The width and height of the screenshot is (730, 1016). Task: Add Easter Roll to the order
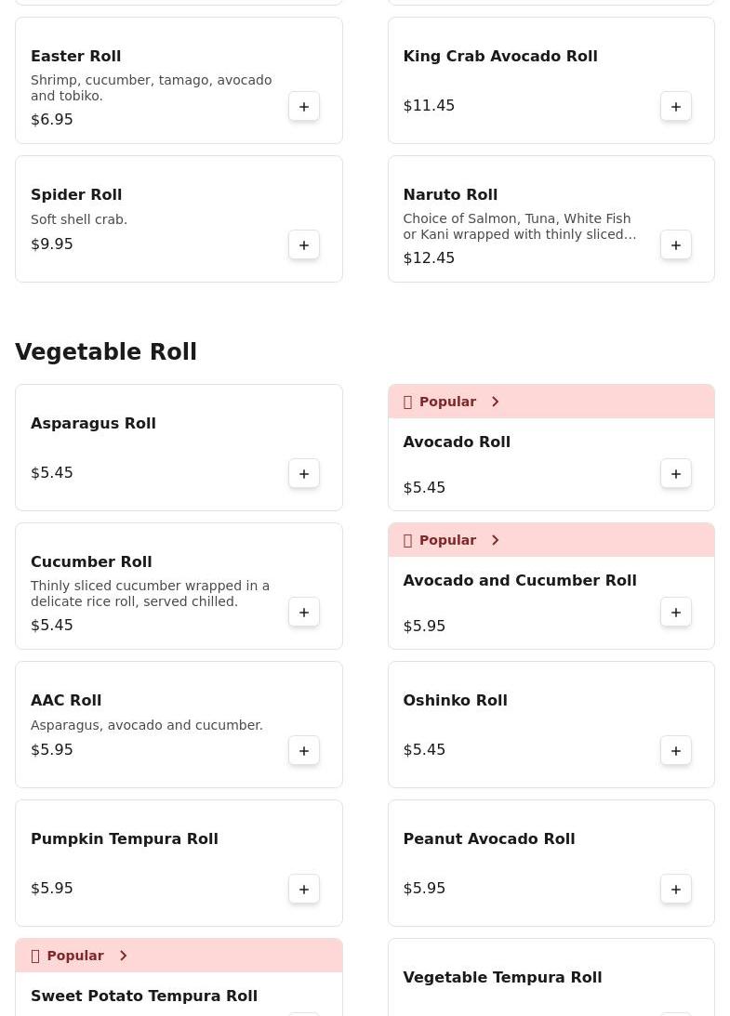(x=304, y=107)
